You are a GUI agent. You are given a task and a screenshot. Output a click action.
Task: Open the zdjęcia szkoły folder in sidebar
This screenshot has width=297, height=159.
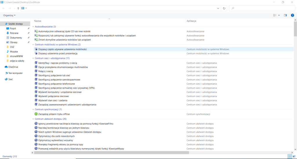click(17, 61)
